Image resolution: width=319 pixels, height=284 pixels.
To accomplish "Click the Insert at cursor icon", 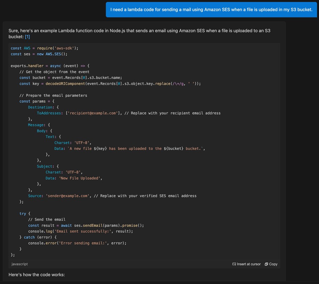I will coord(234,264).
